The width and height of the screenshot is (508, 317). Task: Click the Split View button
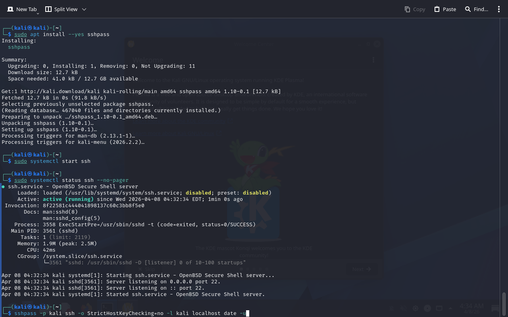click(x=61, y=9)
